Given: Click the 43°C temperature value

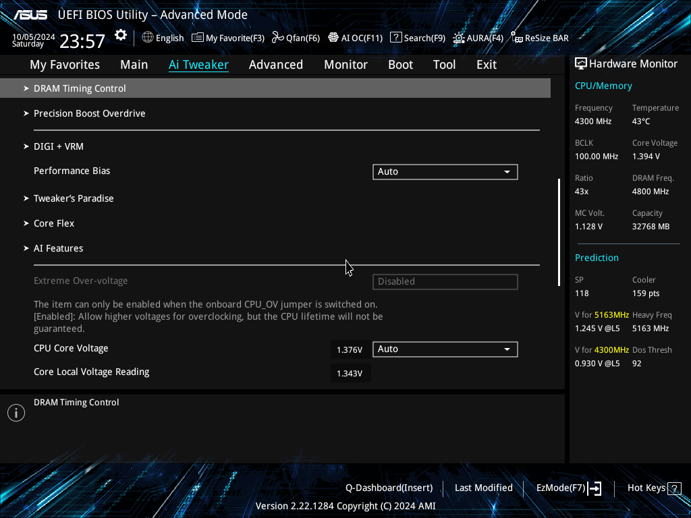Looking at the screenshot, I should 641,121.
